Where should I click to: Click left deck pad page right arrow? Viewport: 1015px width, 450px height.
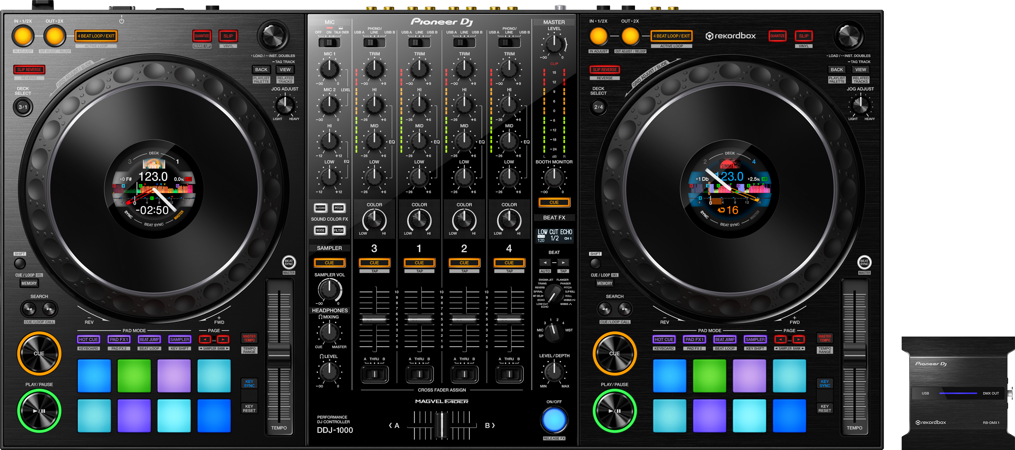[x=223, y=339]
